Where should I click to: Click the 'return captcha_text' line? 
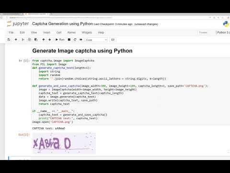click(x=54, y=104)
